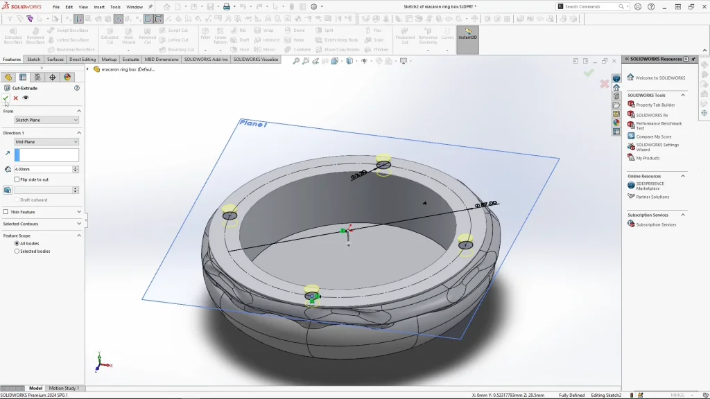The image size is (710, 399).
Task: Expand the Selected Contours section
Action: (42, 224)
